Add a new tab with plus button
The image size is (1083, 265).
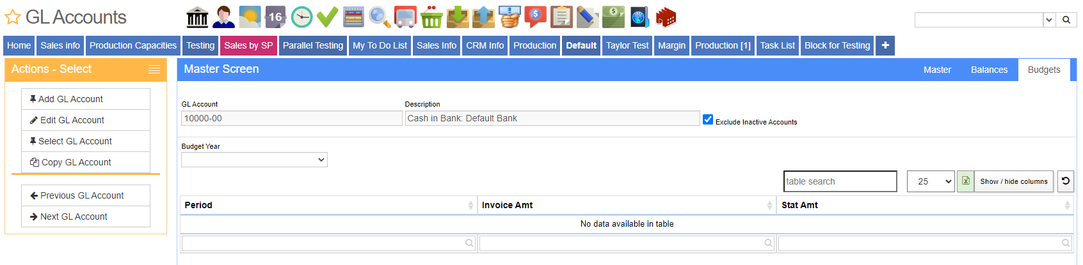click(885, 45)
